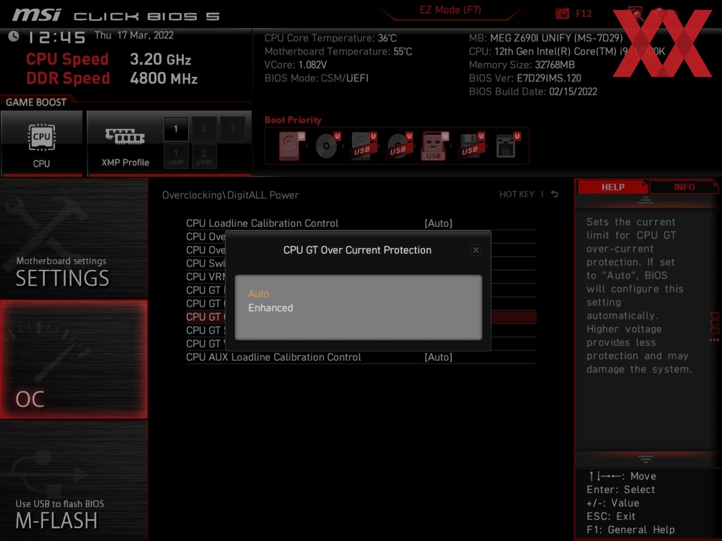Click the side panel triple-arrow collapse icon
The image size is (722, 541).
coord(714,340)
